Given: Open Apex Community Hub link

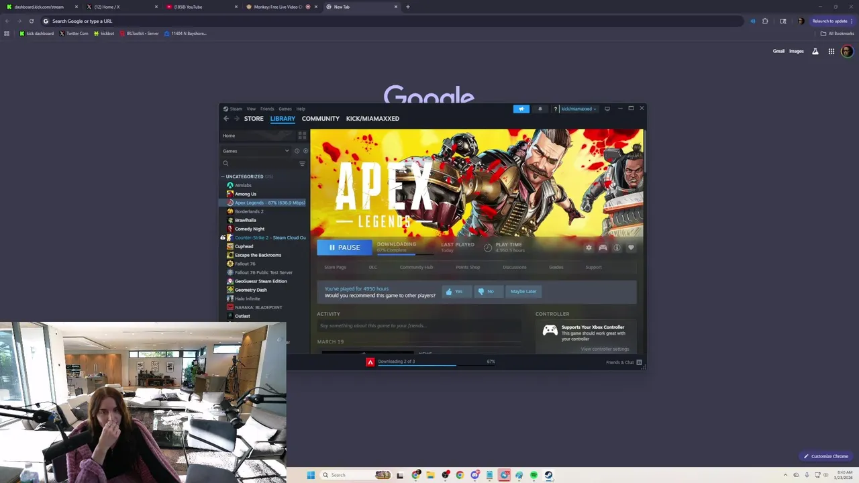Looking at the screenshot, I should 416,267.
